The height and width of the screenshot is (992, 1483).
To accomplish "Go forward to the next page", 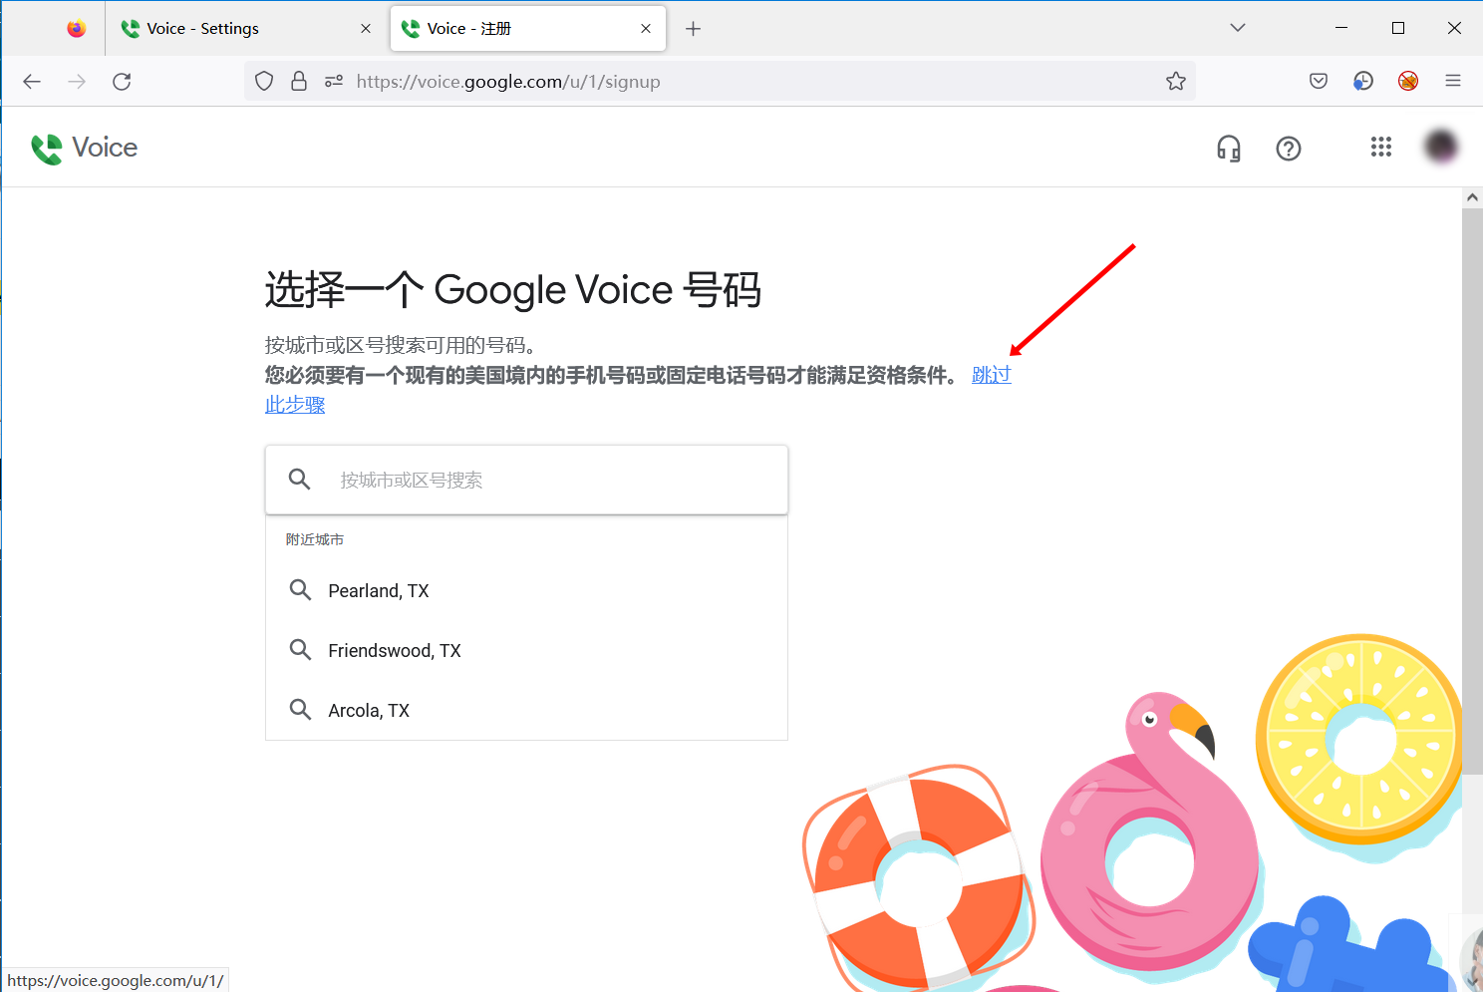I will pos(77,82).
